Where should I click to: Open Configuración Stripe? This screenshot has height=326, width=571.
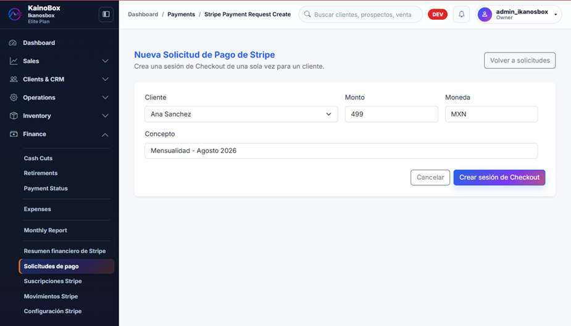pos(53,311)
